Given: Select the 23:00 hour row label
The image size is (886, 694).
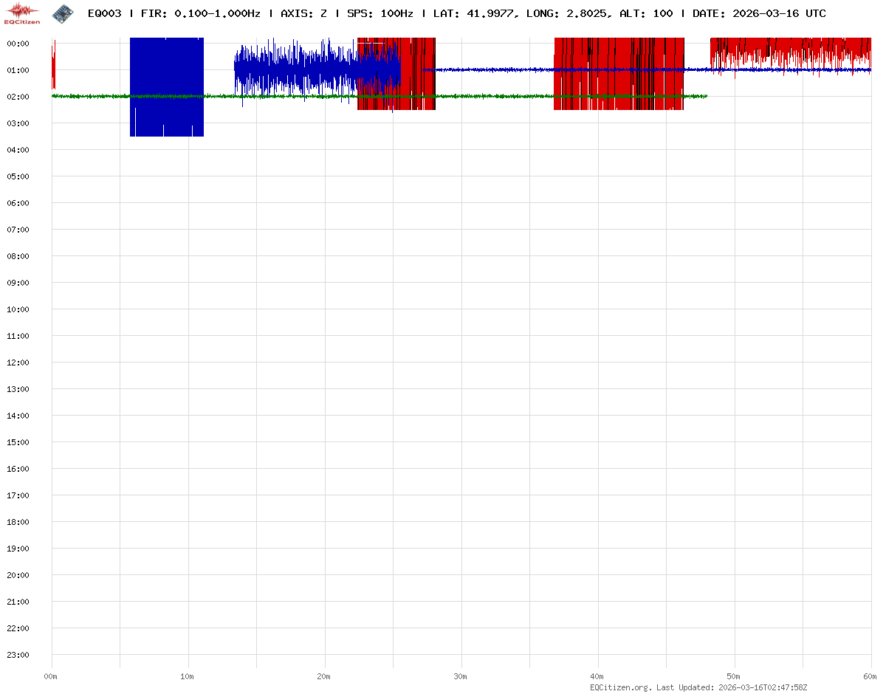Looking at the screenshot, I should pyautogui.click(x=17, y=655).
